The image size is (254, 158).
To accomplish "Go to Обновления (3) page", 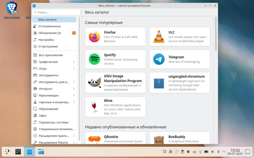I will click(x=50, y=33).
